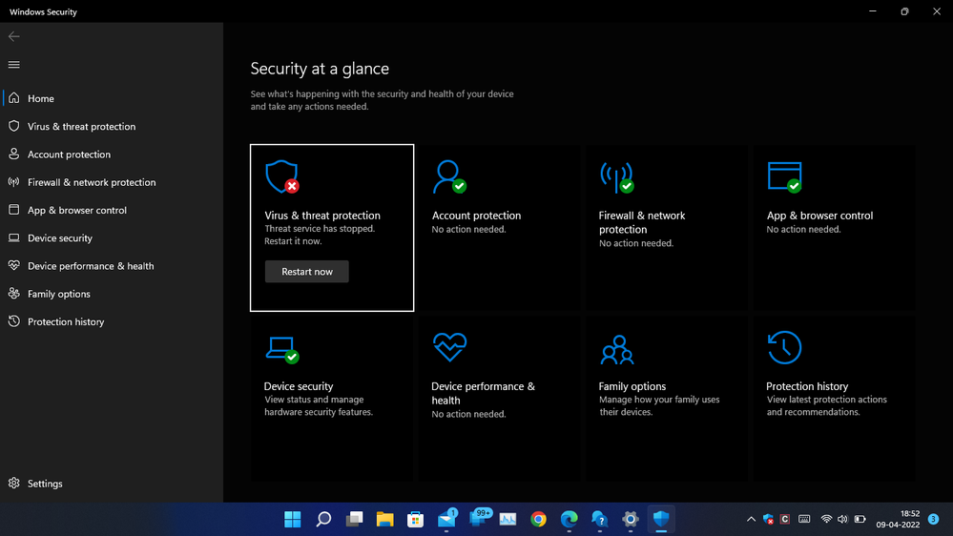The height and width of the screenshot is (536, 953).
Task: Toggle the hamburger navigation menu
Action: (14, 65)
